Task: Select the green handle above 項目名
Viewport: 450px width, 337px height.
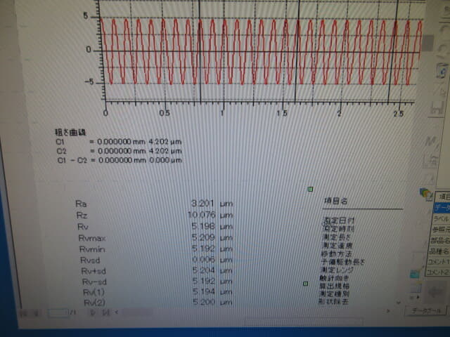Action: point(310,189)
